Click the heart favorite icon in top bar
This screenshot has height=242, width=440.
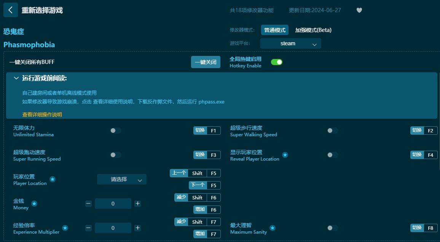pos(359,10)
